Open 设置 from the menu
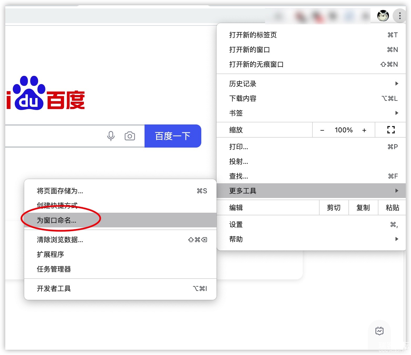The width and height of the screenshot is (411, 355). pos(311,225)
